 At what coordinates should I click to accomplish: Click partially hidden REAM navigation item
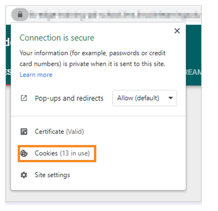coord(194,72)
